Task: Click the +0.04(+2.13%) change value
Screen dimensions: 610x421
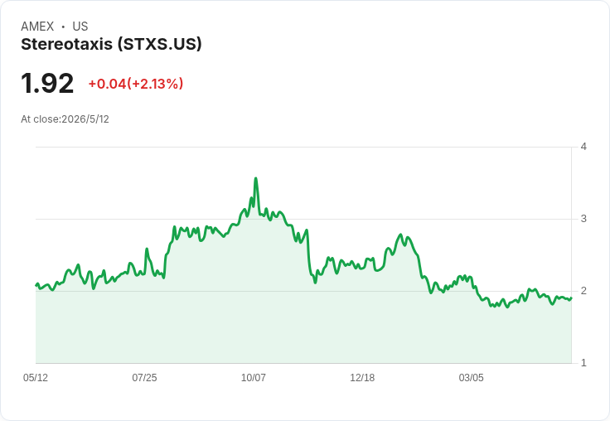Action: (x=136, y=84)
